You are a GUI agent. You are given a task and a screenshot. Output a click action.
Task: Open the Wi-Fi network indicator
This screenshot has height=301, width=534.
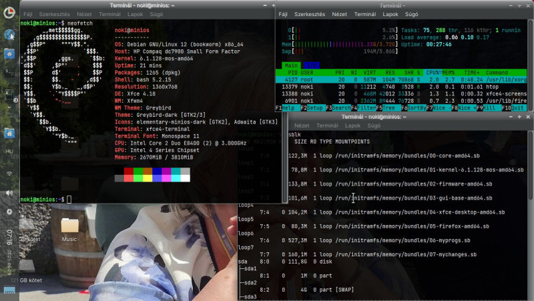(9, 174)
